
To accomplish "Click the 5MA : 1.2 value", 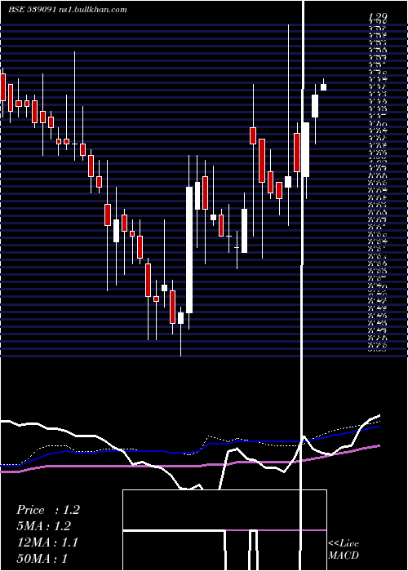I will [44, 526].
